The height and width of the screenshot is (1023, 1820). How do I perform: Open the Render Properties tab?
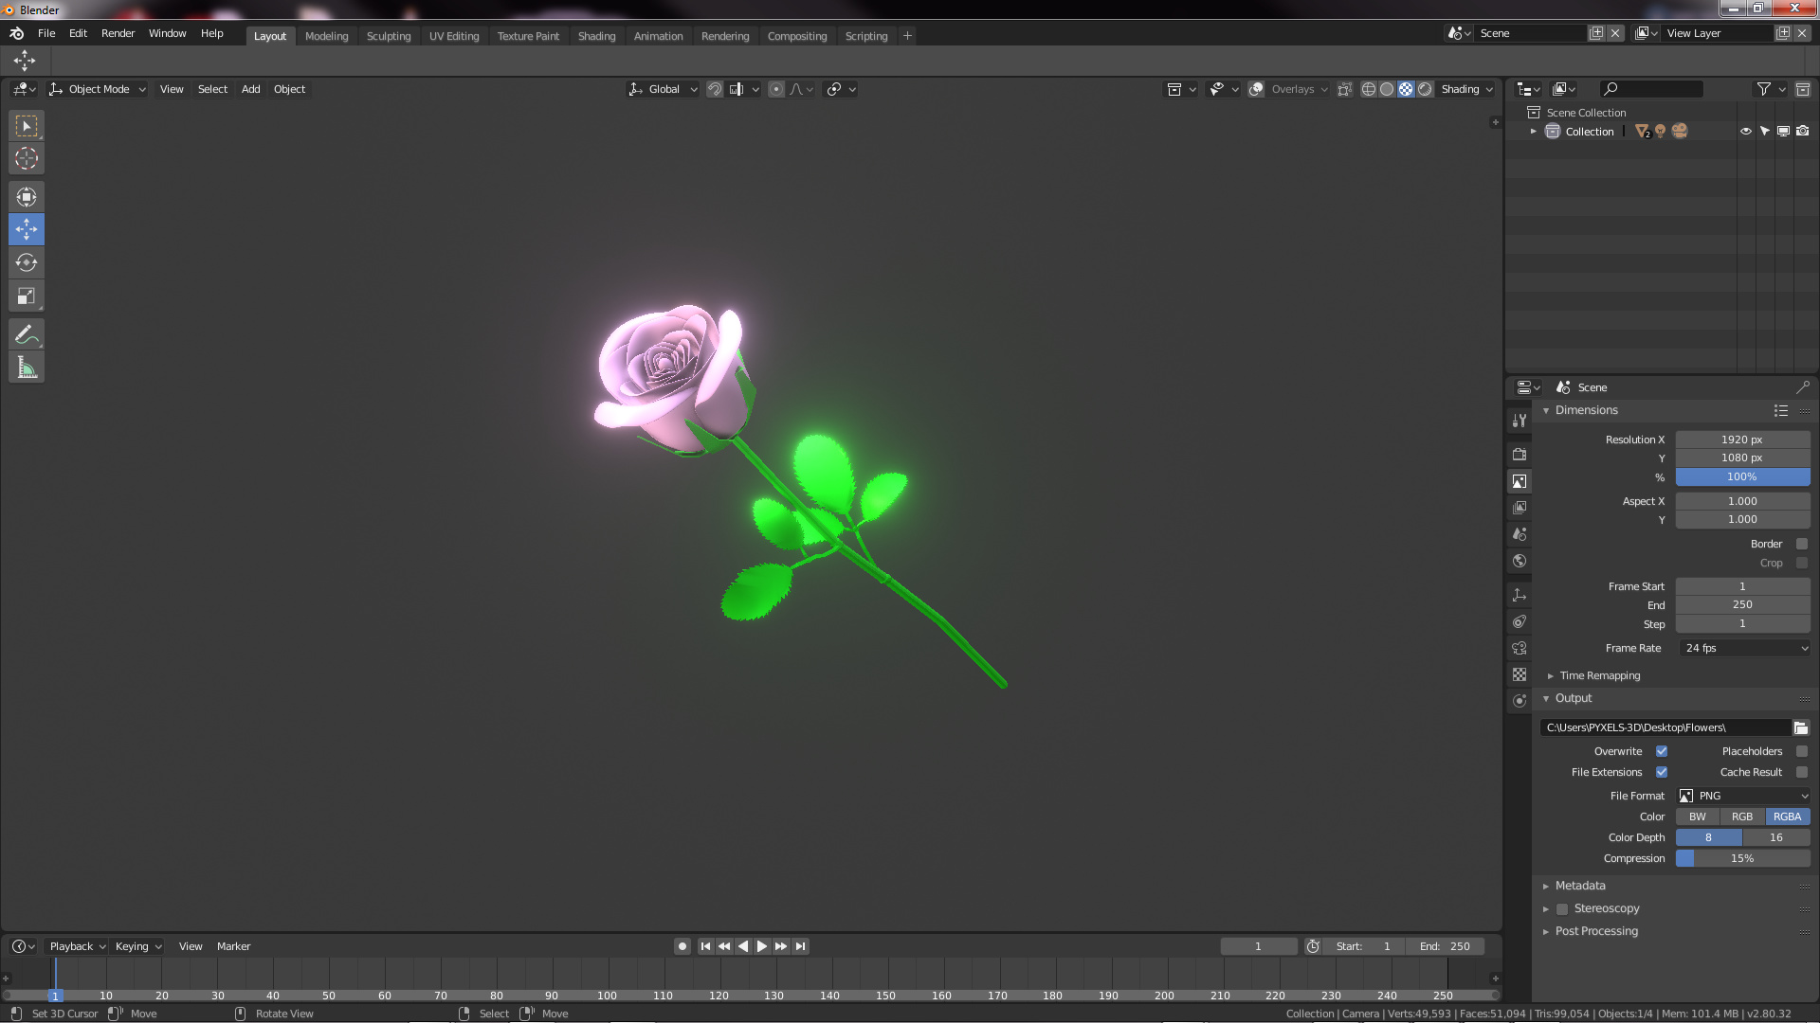(x=1520, y=454)
